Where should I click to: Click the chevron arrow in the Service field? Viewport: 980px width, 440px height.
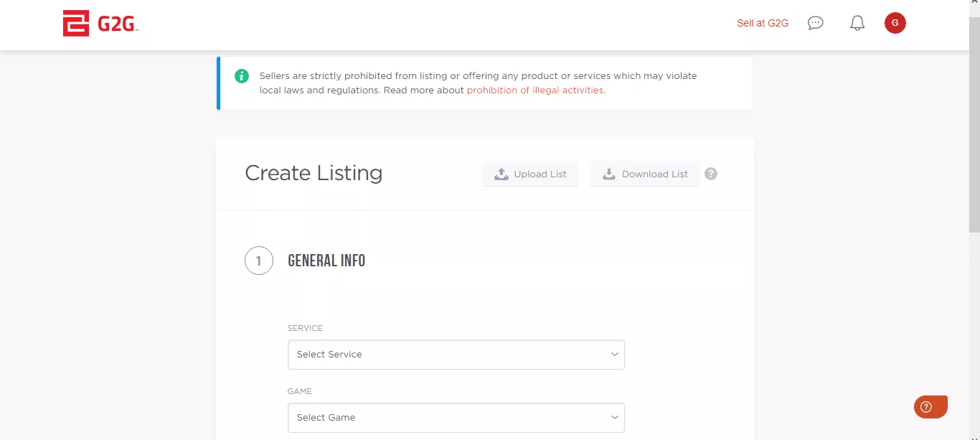[x=615, y=355]
